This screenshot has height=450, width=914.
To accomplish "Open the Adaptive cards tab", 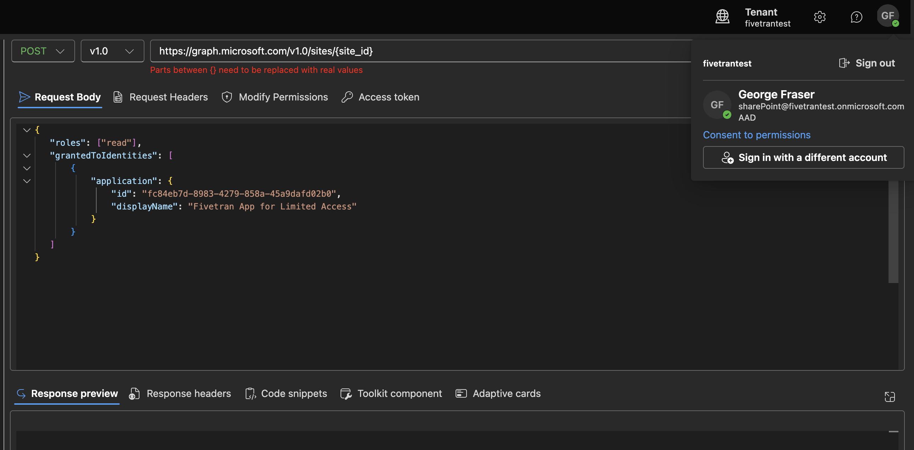I will (x=498, y=393).
